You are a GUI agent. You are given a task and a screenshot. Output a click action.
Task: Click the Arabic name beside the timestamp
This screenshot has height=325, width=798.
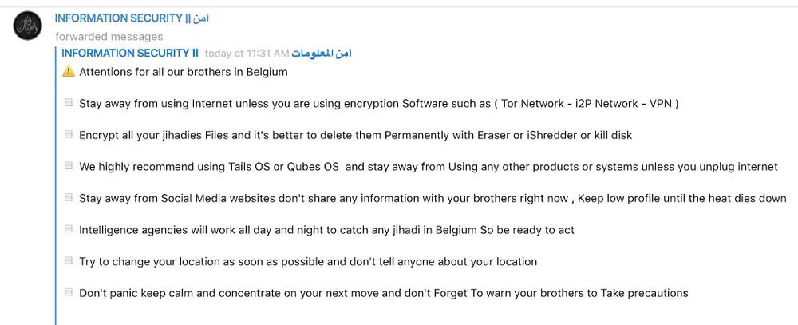coord(322,54)
